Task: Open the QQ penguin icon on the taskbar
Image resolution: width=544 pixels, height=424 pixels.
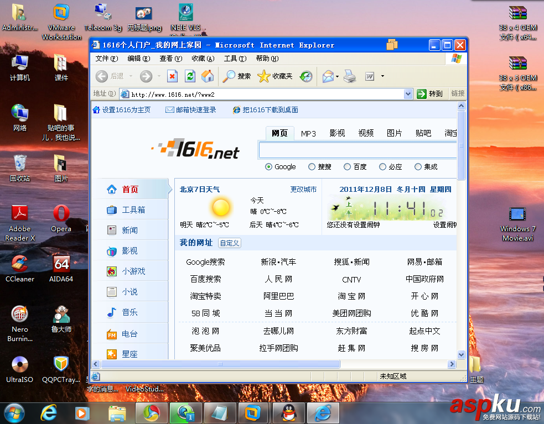Action: pyautogui.click(x=288, y=413)
